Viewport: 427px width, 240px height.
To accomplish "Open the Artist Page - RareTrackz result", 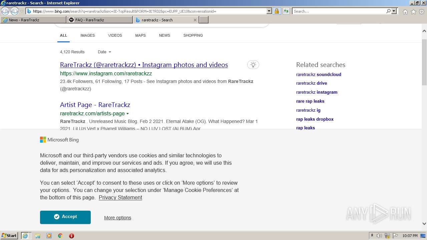I will [95, 105].
